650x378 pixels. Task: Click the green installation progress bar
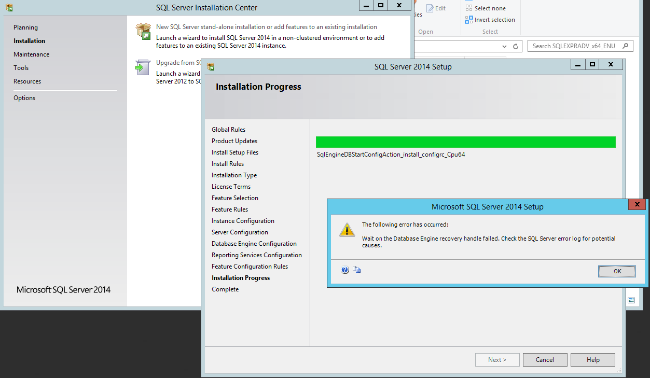click(x=465, y=142)
